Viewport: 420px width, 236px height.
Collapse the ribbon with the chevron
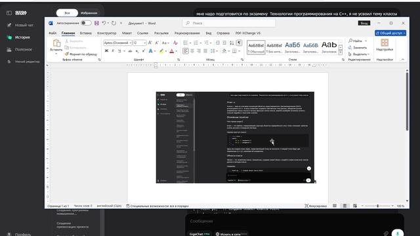[402, 60]
